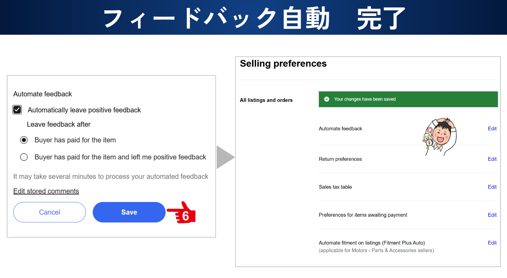Screen dimensions: 507x278
Task: Edit Automate fitment on listings setting
Action: point(492,243)
